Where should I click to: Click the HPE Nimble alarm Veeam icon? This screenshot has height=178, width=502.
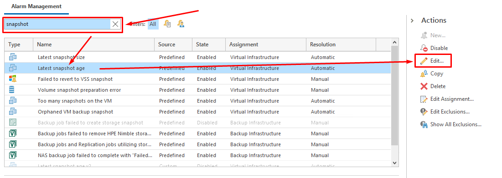[13, 133]
